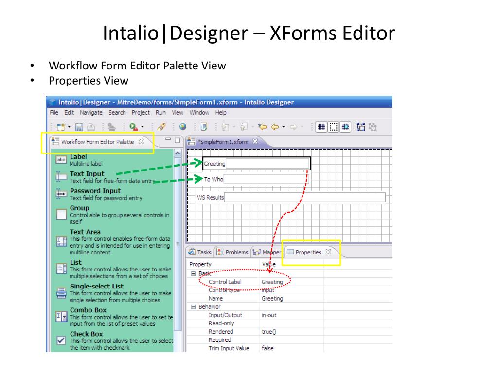Switch to the Mapper tab
498x373 pixels.
[267, 252]
